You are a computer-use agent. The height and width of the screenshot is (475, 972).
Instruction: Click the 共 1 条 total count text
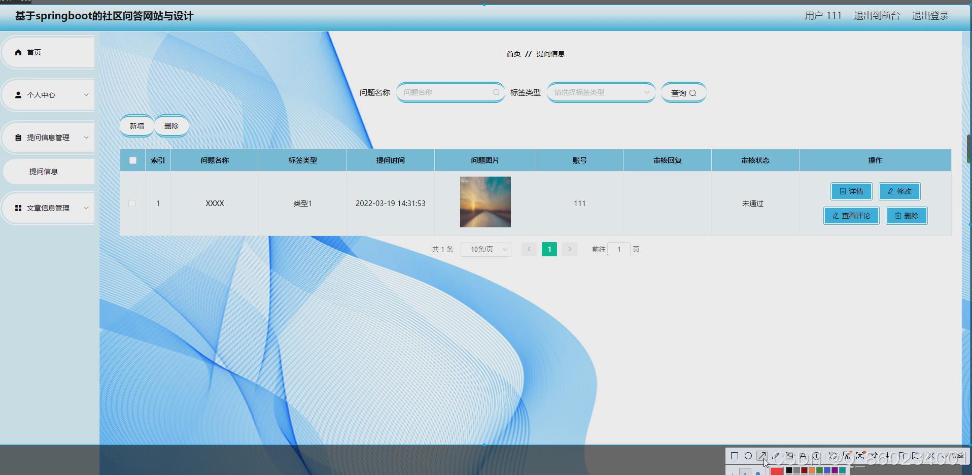coord(442,249)
